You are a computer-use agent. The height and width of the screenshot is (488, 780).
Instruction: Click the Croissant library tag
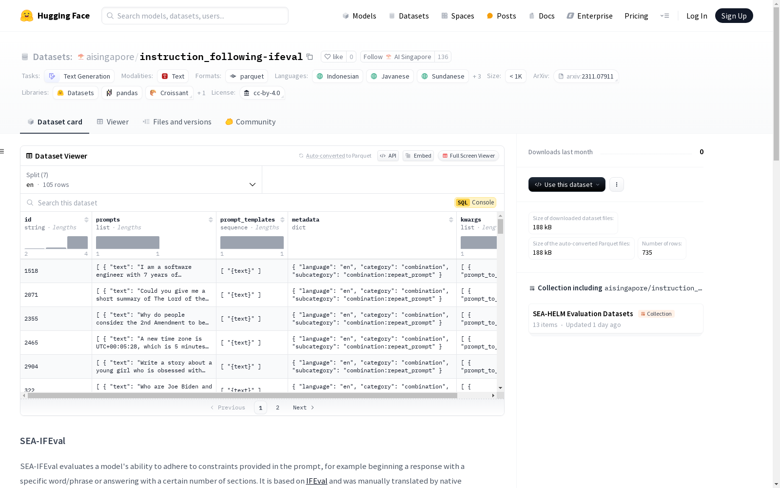[169, 93]
